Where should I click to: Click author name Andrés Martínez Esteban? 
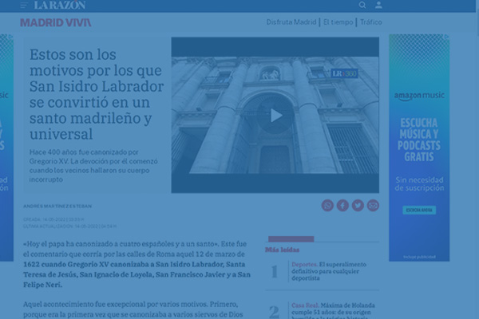[x=57, y=206]
